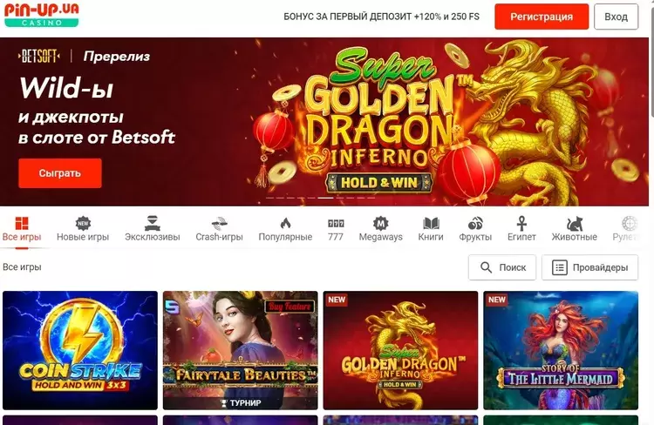Click the magnifier icon in Поиск
Viewport: 654px width, 425px height.
point(486,267)
